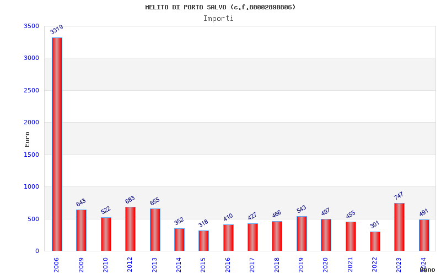
Task: Click the red bar for year 2009
Action: pyautogui.click(x=81, y=230)
